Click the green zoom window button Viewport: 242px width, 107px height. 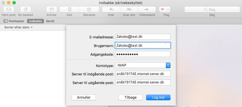pos(14,3)
